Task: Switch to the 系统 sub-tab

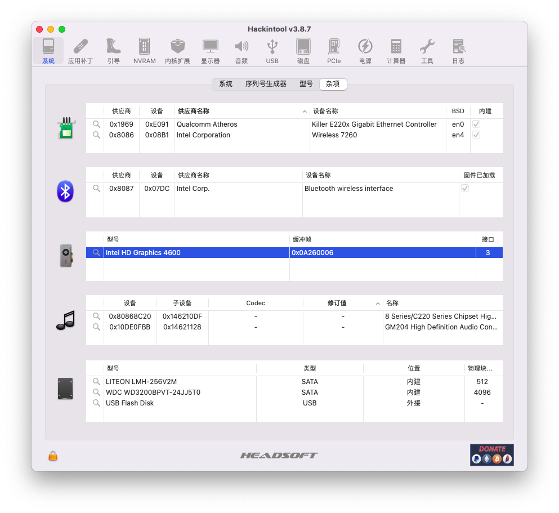Action: 226,84
